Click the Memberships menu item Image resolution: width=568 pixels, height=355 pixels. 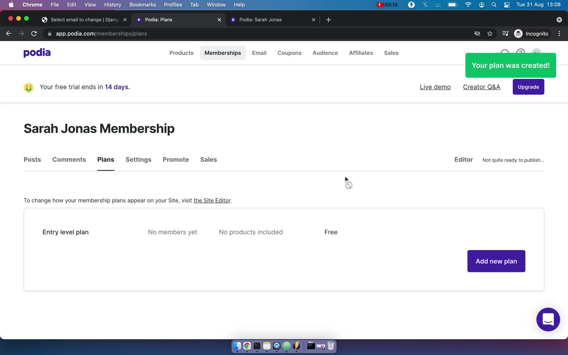223,53
